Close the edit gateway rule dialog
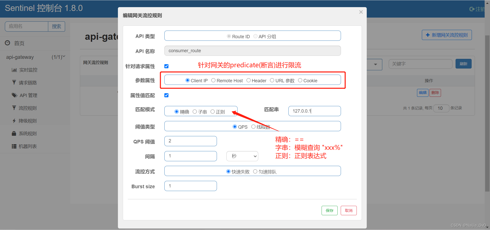 (x=361, y=12)
